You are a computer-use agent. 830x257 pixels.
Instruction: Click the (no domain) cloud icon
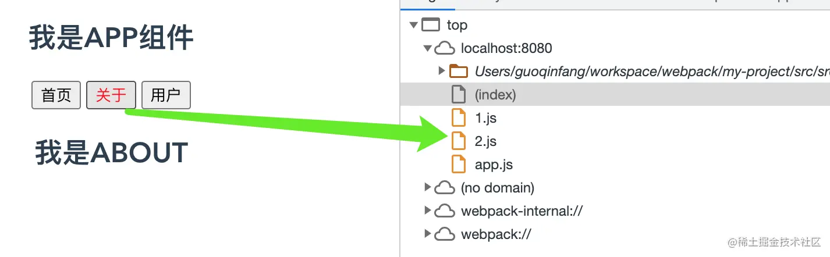coord(445,188)
